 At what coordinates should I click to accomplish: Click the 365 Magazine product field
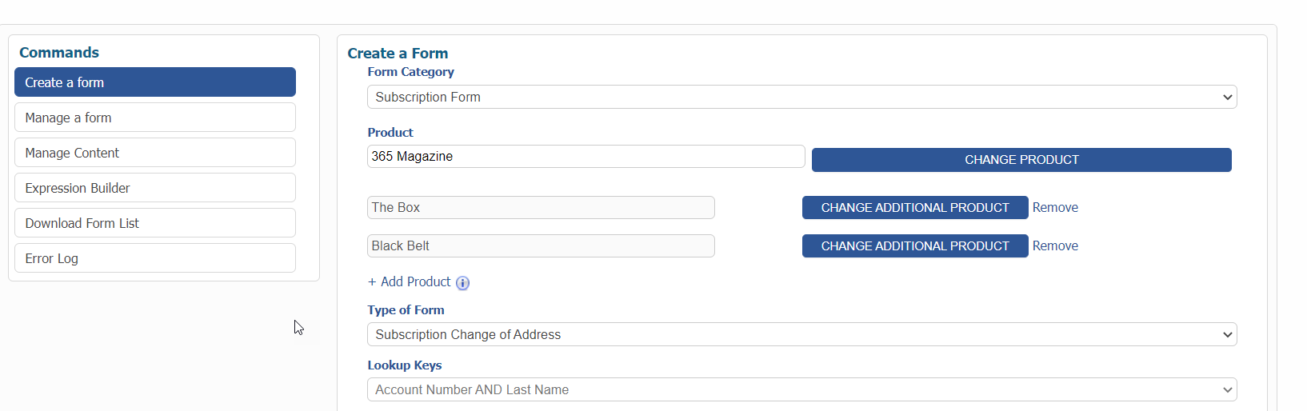pyautogui.click(x=586, y=157)
